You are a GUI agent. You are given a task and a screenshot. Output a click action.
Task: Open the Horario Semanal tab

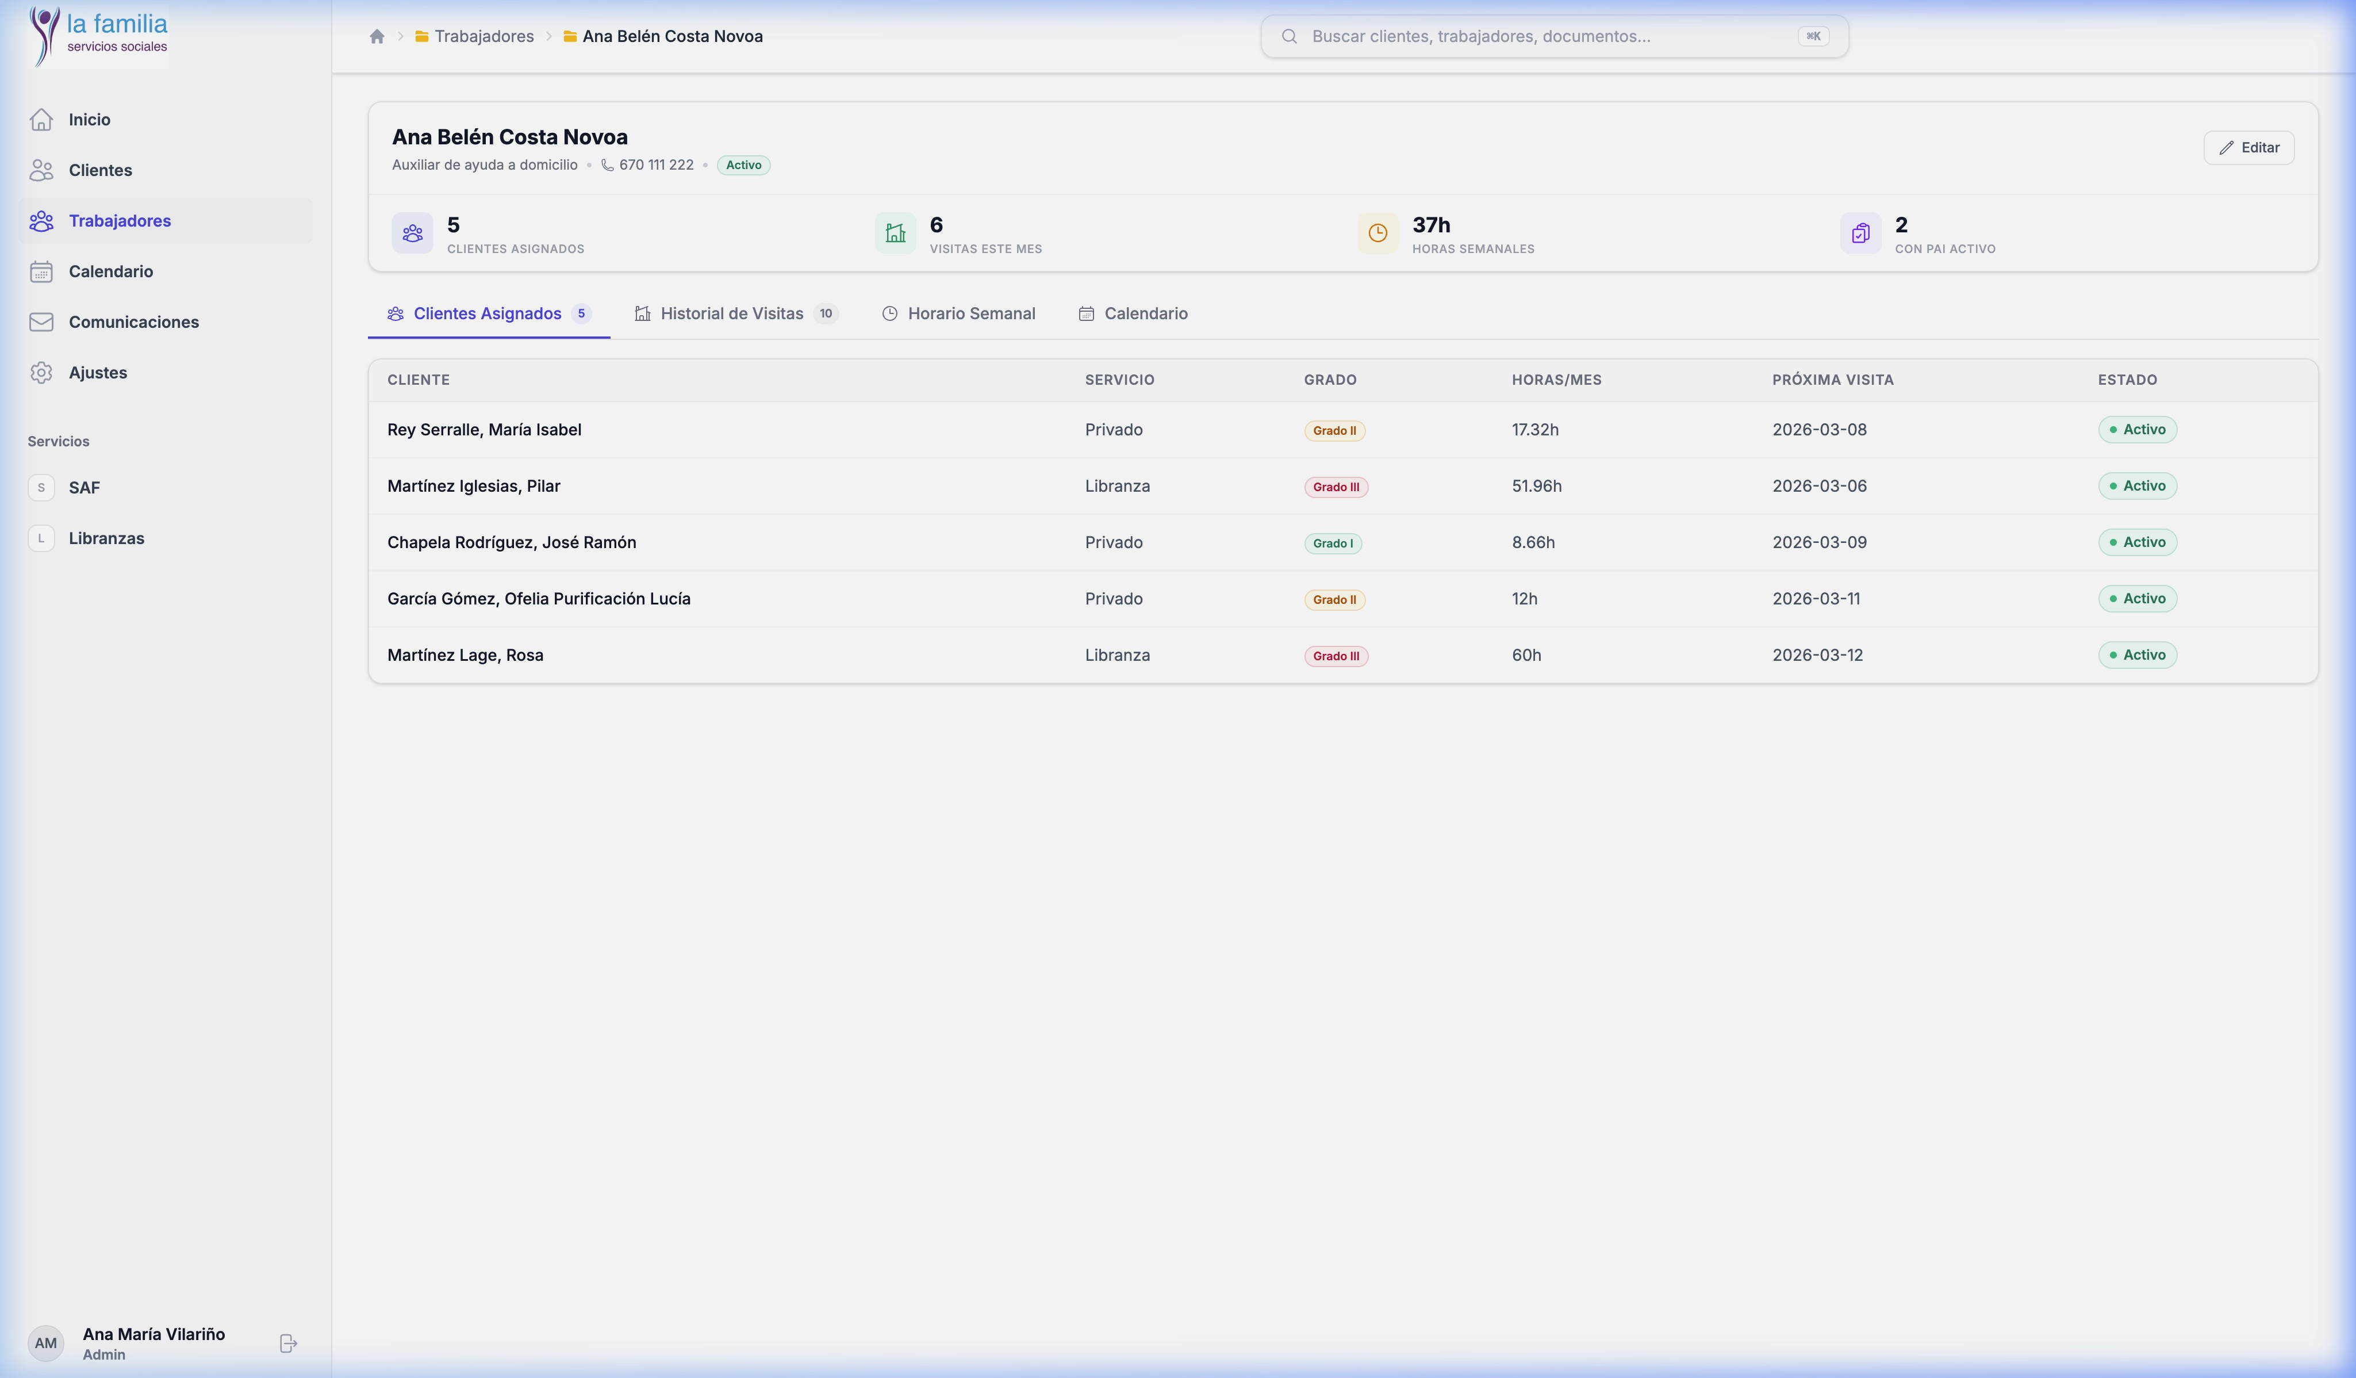[x=970, y=313]
